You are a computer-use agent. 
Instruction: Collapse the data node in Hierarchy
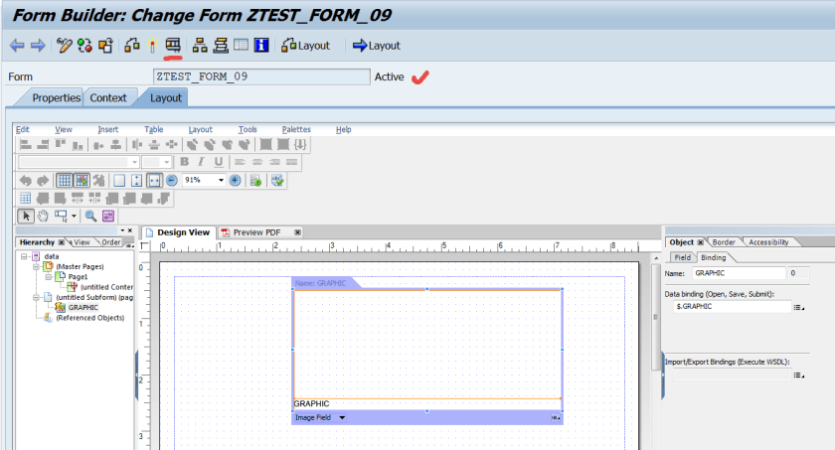tap(24, 256)
